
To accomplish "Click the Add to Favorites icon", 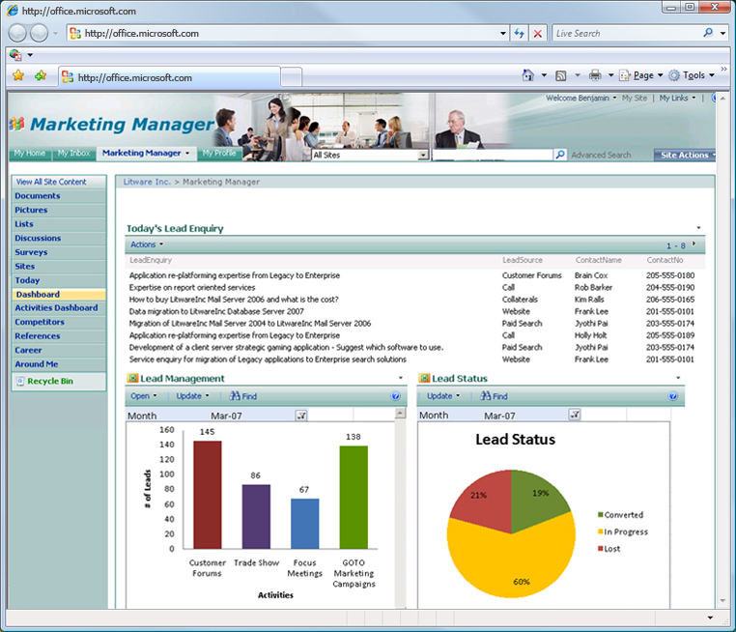I will 40,75.
